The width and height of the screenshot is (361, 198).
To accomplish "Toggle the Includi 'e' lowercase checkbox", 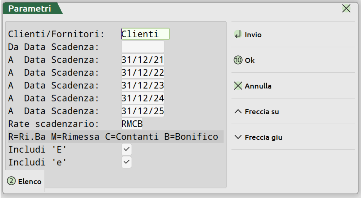I will click(127, 162).
